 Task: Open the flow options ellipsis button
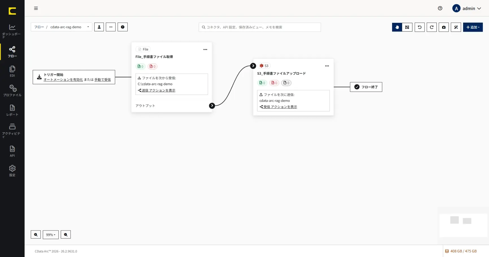pyautogui.click(x=111, y=27)
